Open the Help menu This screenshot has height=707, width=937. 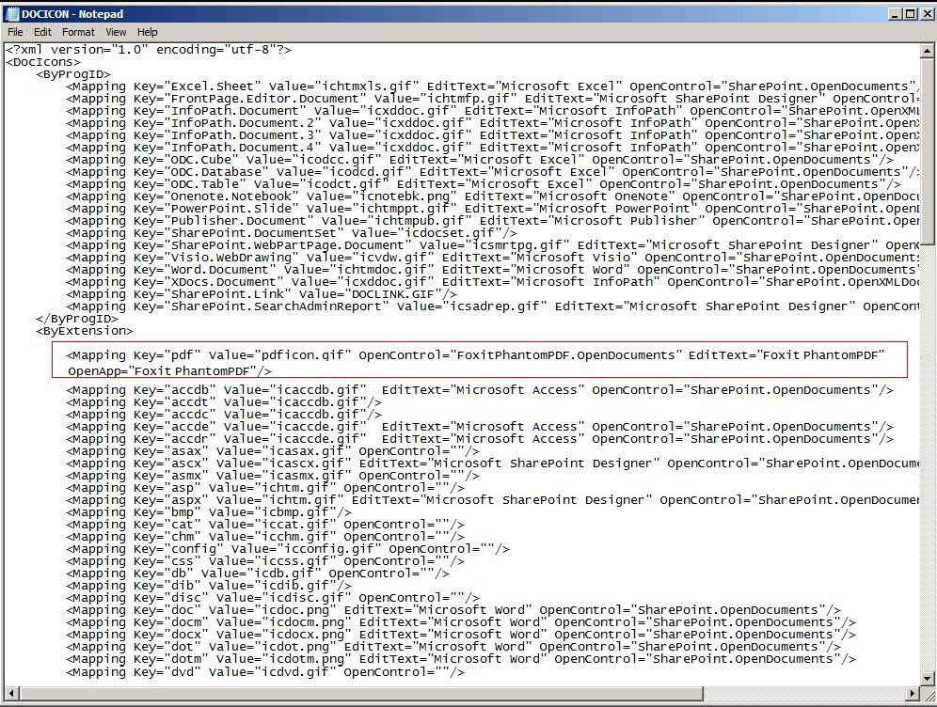tap(147, 32)
